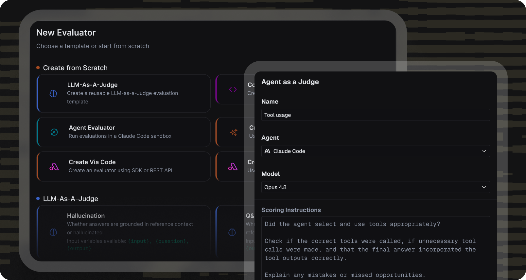This screenshot has width=526, height=280.
Task: Open the Agent dropdown showing Claude Code
Action: click(x=376, y=151)
